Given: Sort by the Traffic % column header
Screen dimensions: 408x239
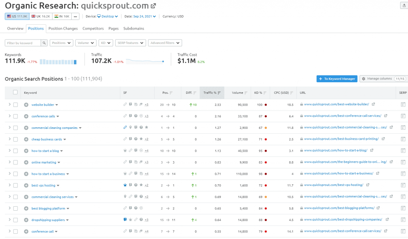Looking at the screenshot, I should point(212,93).
